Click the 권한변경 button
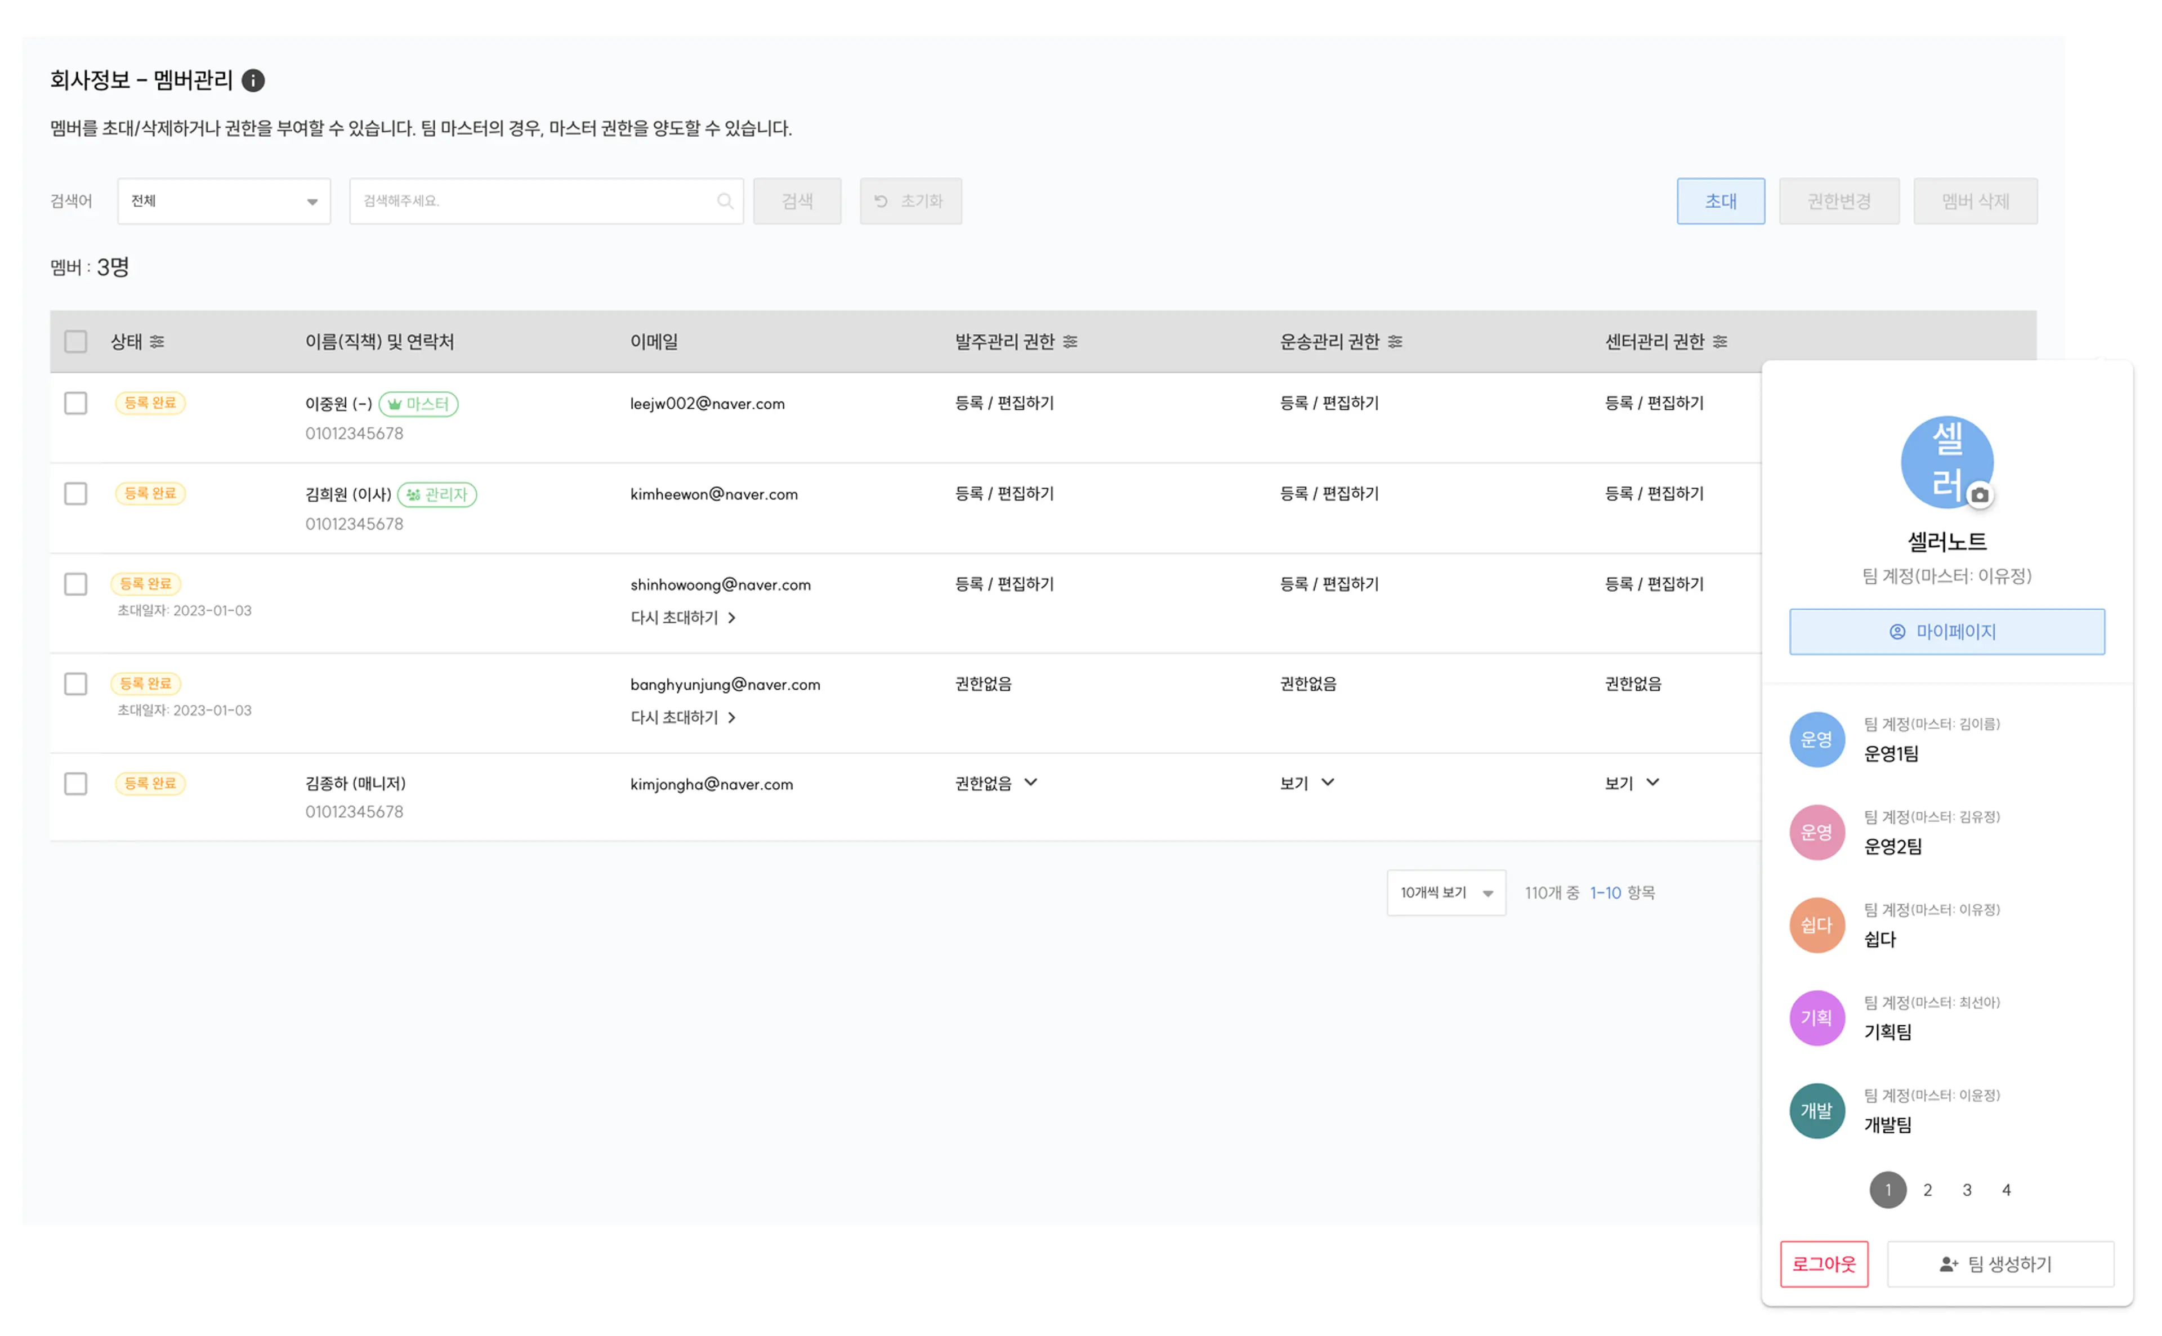 pos(1839,202)
